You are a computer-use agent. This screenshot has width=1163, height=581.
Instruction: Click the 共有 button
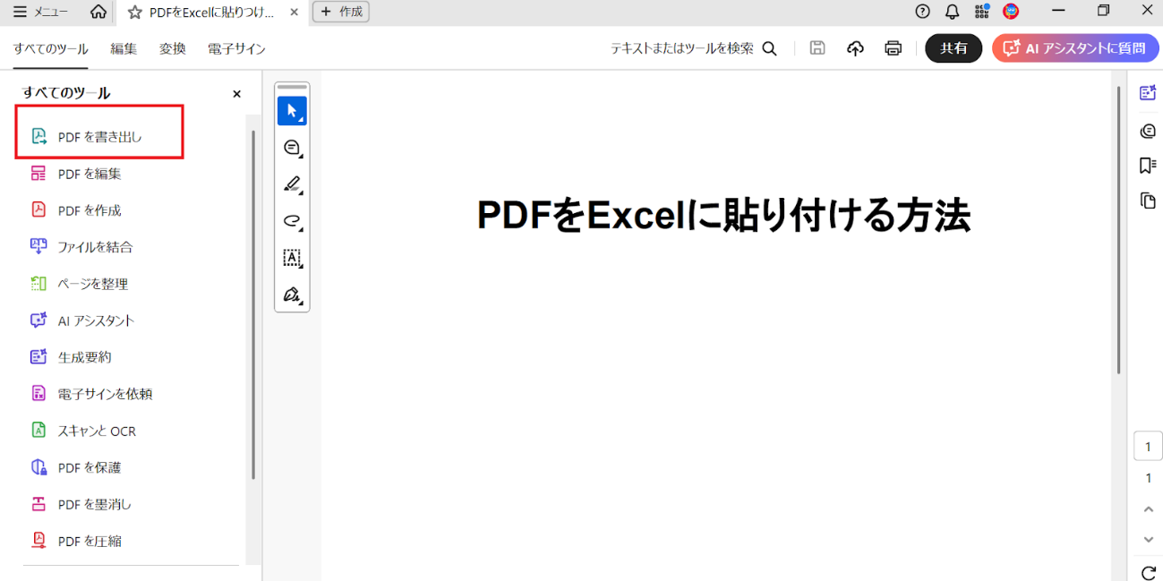[x=953, y=47]
